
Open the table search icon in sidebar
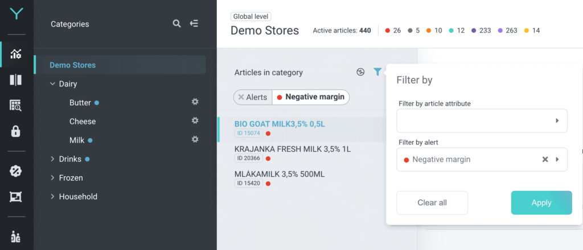pos(15,106)
